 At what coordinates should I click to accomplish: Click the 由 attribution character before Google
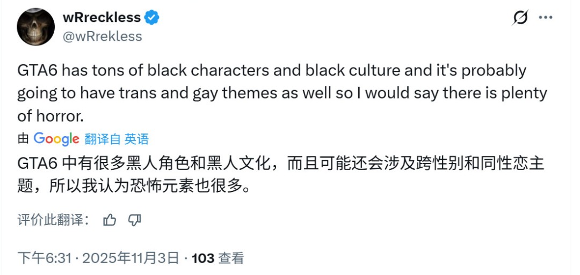[23, 139]
